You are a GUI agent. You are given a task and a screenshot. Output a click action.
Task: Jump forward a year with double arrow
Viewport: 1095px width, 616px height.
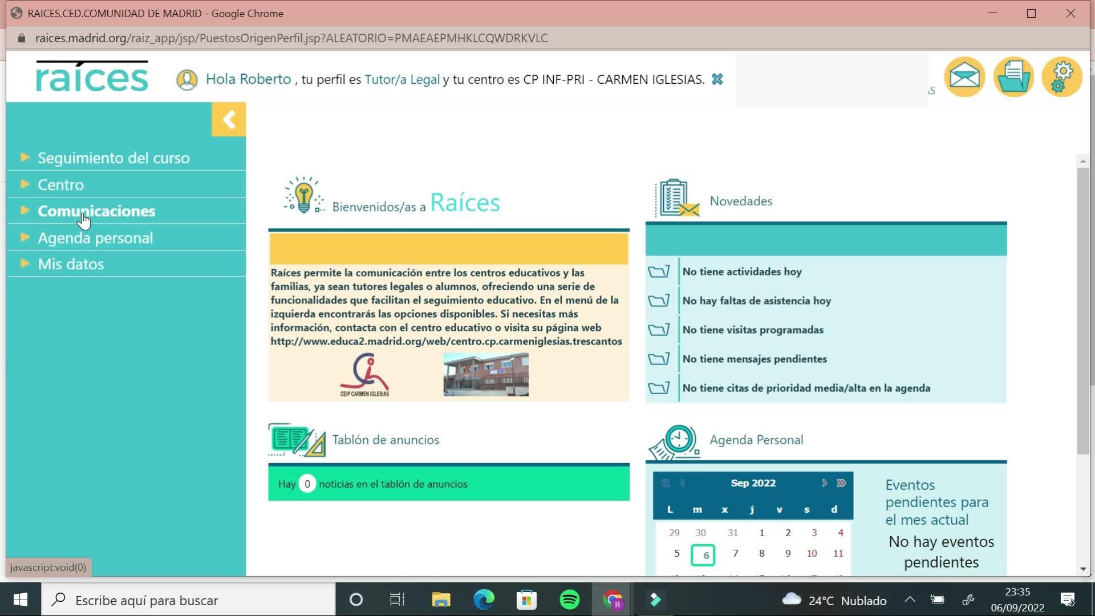point(841,483)
